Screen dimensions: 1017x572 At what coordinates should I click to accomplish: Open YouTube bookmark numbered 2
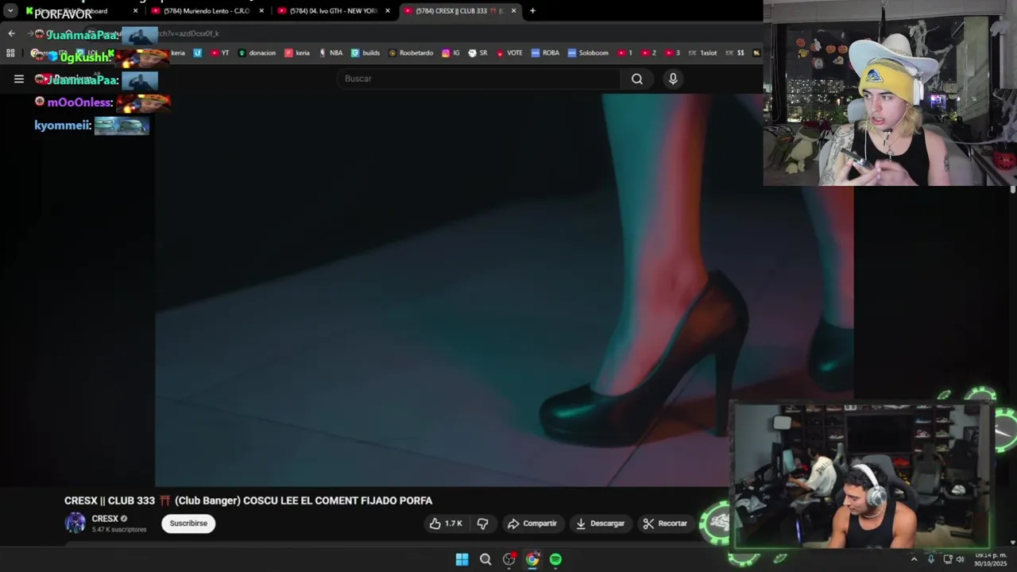pos(648,53)
